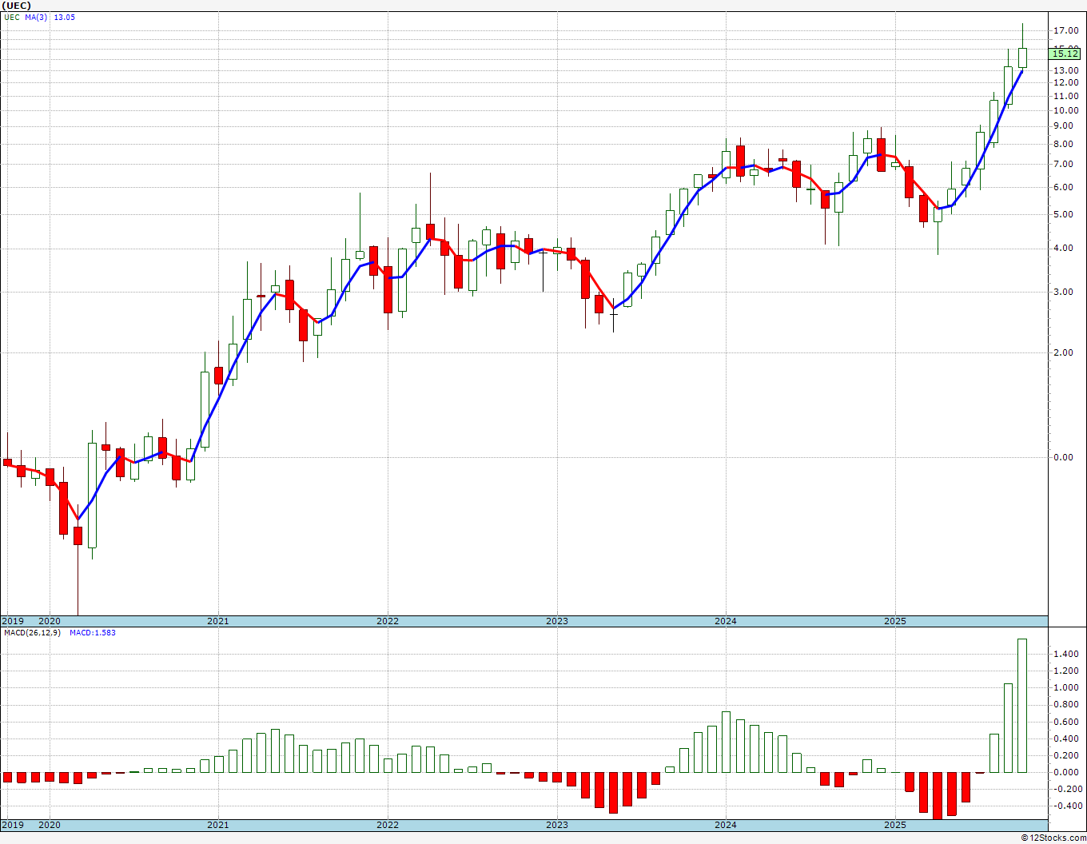Select 2024 on the price chart time axis
The image size is (1087, 844).
726,621
